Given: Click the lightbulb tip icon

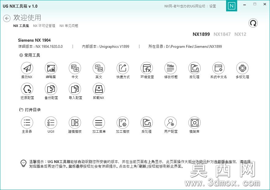Looking at the screenshot, I should pos(23,163).
